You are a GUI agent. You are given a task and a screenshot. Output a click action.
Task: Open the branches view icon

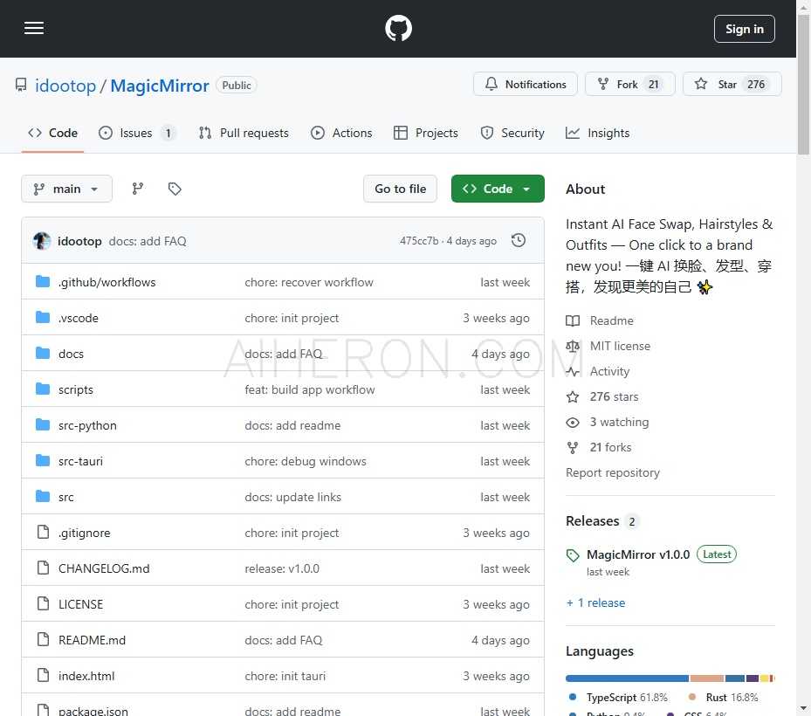138,189
